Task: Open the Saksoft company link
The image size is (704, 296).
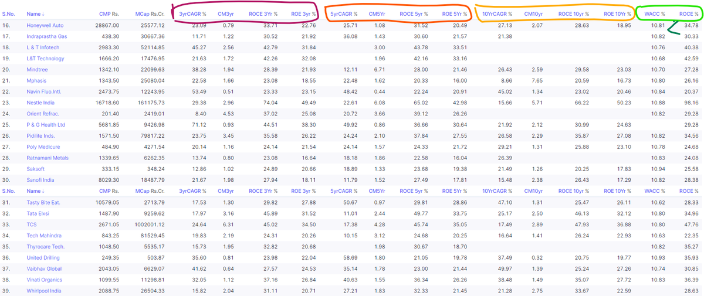Action: point(36,169)
